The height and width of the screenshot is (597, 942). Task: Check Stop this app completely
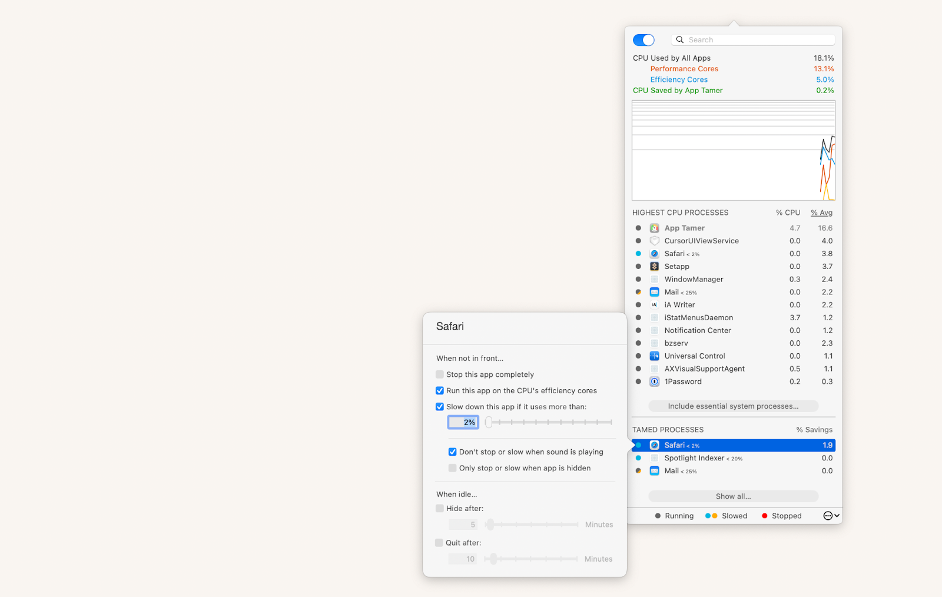(x=439, y=374)
